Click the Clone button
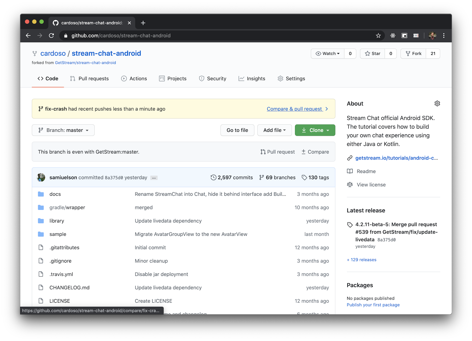Viewport: 472px width, 341px height. (315, 130)
